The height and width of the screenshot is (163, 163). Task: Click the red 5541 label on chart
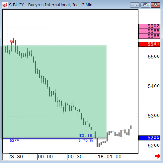point(14,42)
